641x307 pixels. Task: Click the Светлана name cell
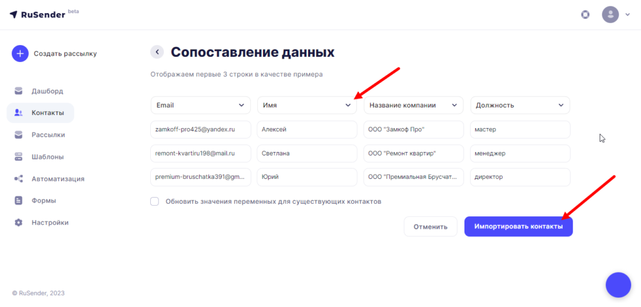(307, 154)
